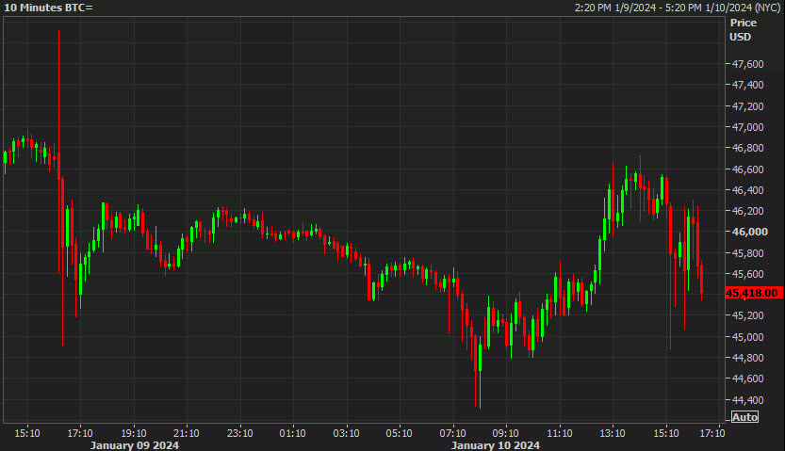Click the 46,600 price axis label
This screenshot has width=785, height=451.
click(747, 169)
